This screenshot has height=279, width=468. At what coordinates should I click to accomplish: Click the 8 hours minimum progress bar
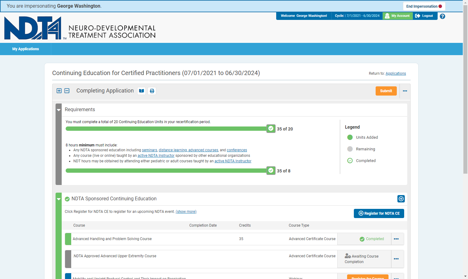pyautogui.click(x=166, y=171)
